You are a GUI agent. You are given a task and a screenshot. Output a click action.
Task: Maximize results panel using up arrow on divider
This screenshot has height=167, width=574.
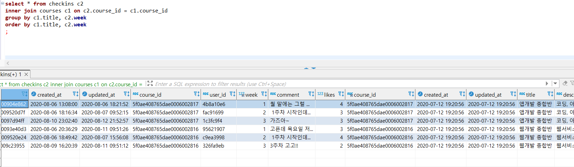click(306, 68)
